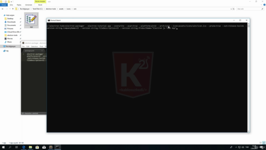Open quick access toolbar customize dropdown
266x150 pixels.
tap(11, 2)
